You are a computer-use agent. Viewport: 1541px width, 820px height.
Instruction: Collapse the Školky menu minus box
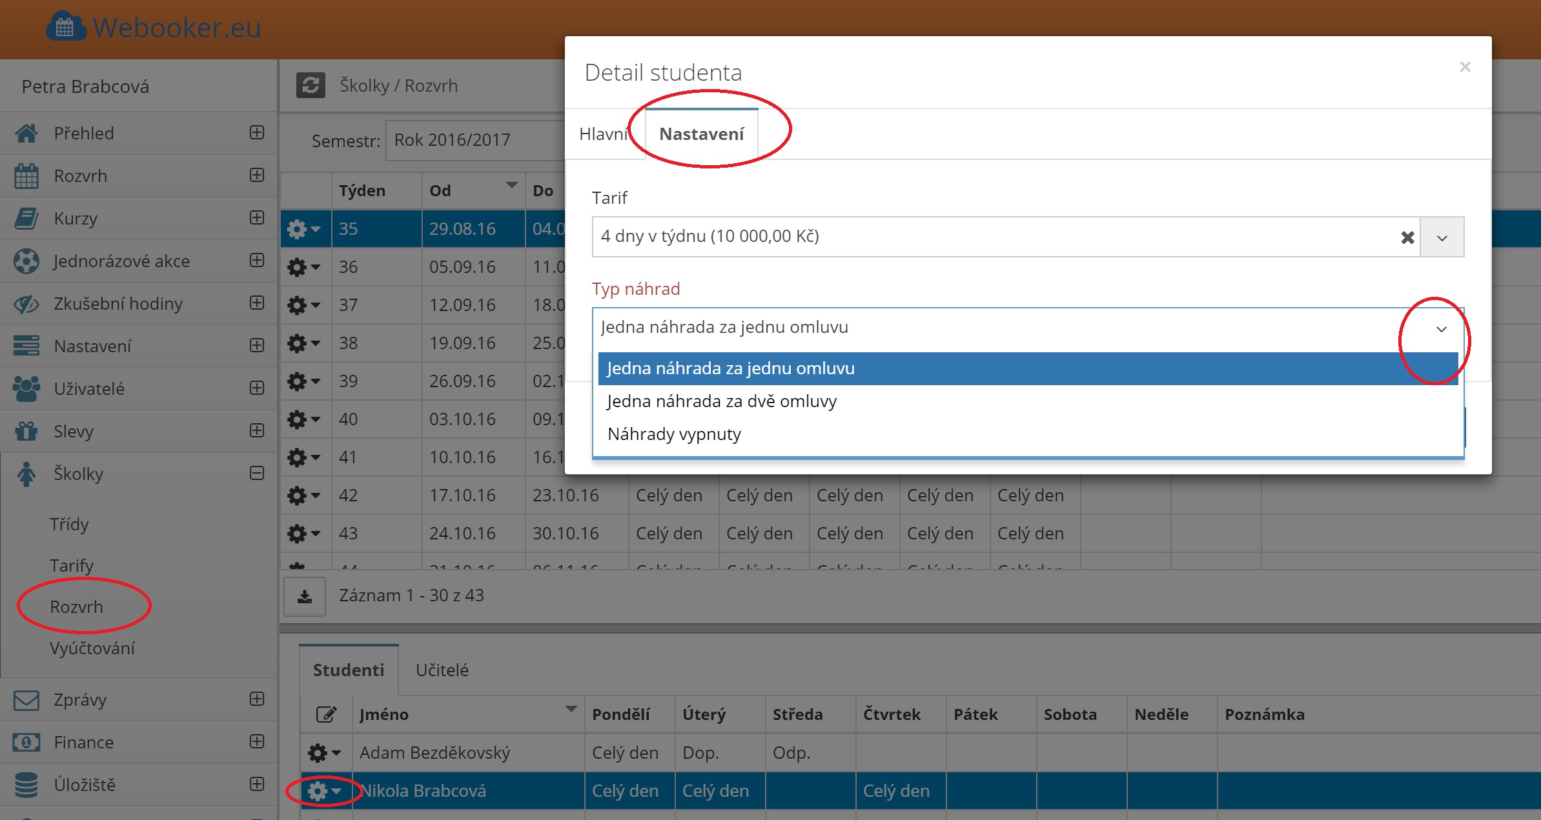[x=257, y=473]
